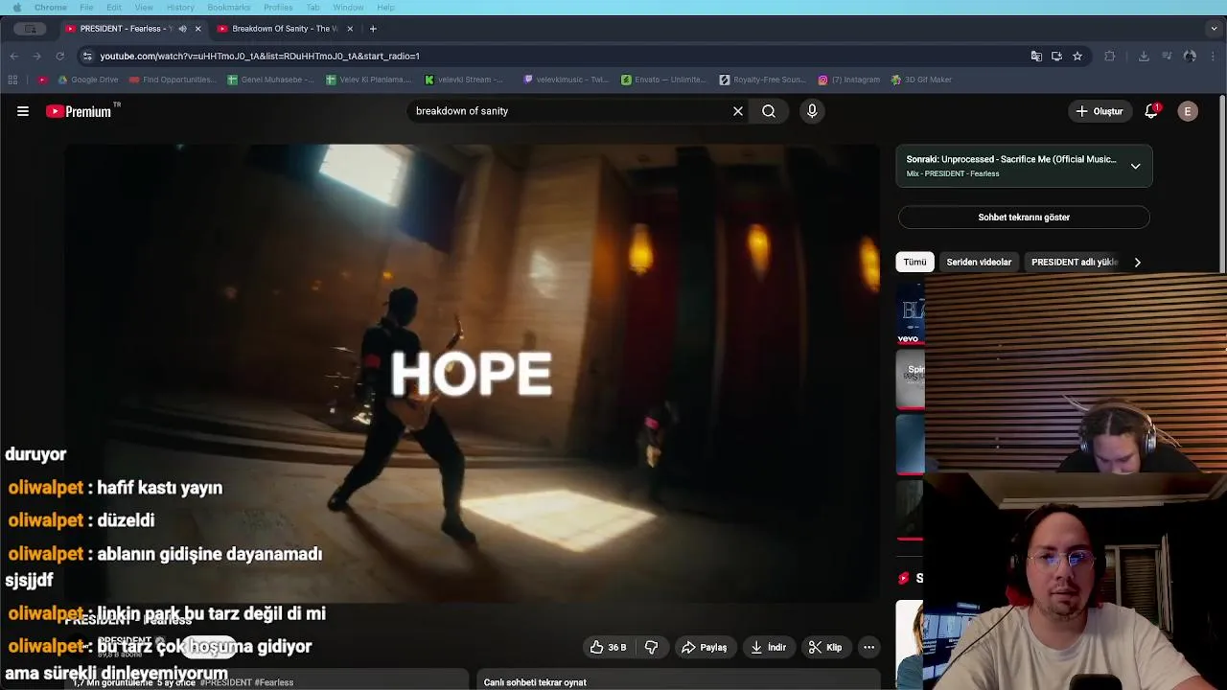1227x690 pixels.
Task: Clear the search box text
Action: [738, 111]
